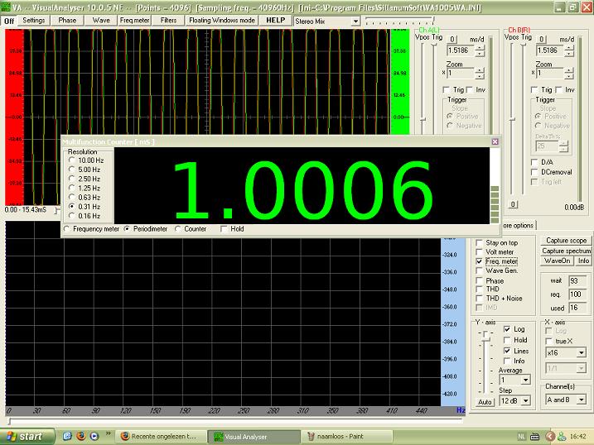The image size is (594, 445).
Task: Click the Firefox quick launch icon
Action: coord(80,435)
